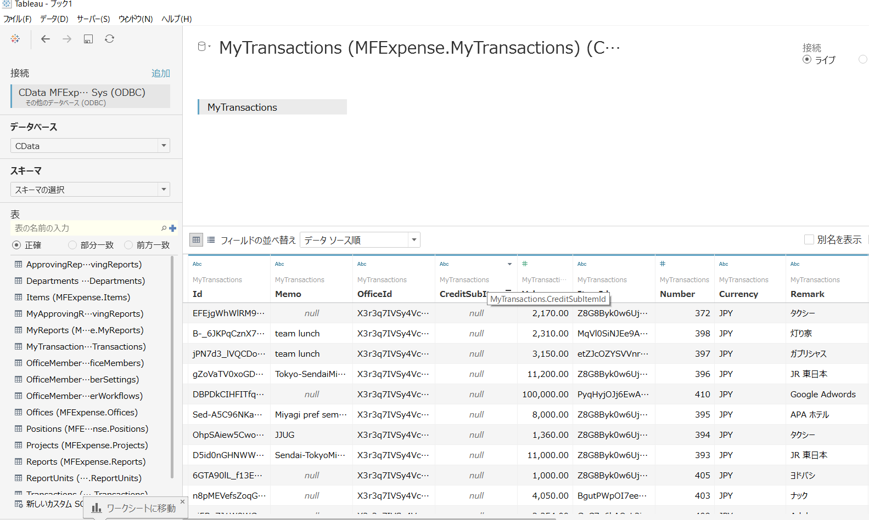Image resolution: width=869 pixels, height=520 pixels.
Task: Open the サーバー(S) menu
Action: pos(93,19)
